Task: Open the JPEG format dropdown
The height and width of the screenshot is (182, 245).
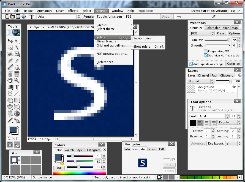Action: click(202, 33)
